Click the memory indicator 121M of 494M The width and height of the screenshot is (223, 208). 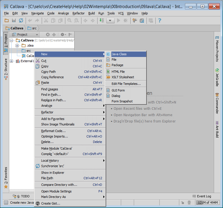[208, 203]
